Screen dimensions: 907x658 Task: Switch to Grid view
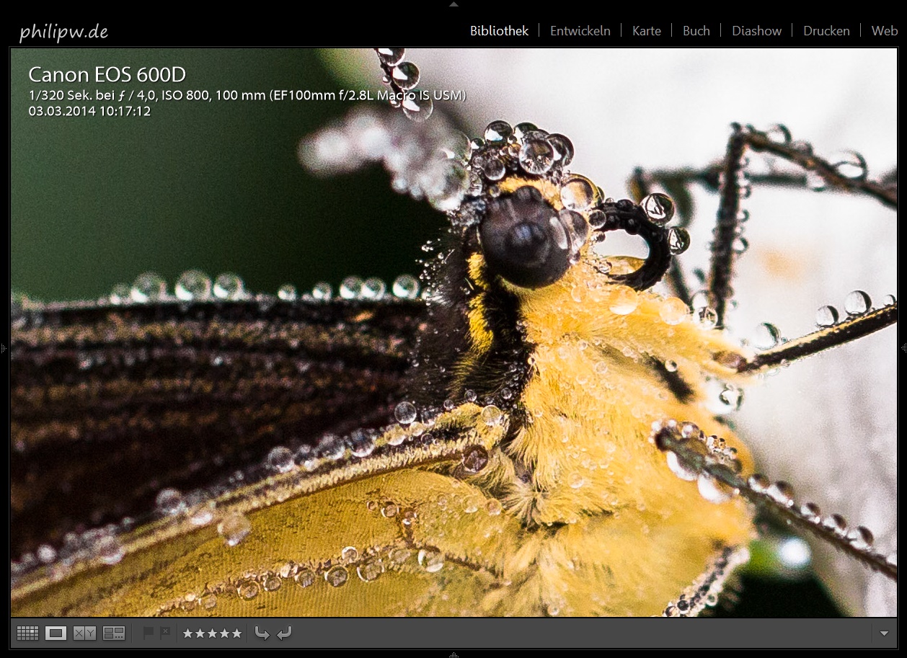click(27, 633)
